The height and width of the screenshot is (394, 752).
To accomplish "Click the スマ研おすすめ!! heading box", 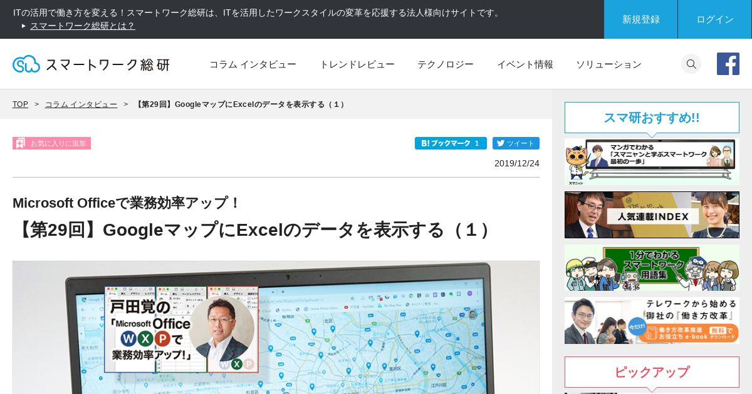I will click(x=652, y=118).
